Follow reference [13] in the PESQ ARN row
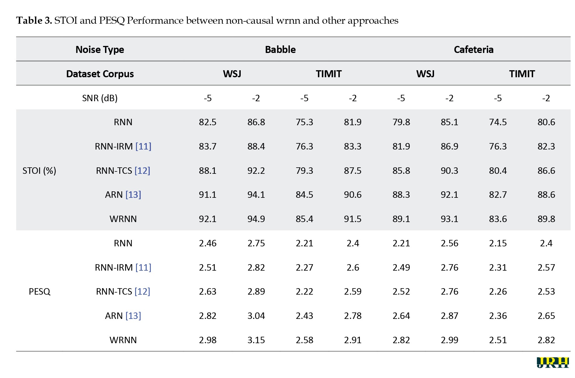Viewport: 575px width, 378px height. tap(133, 316)
